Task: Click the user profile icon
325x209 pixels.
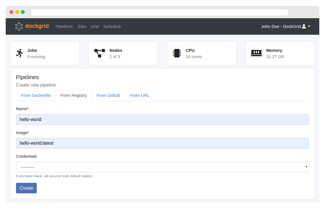Action: tap(304, 26)
